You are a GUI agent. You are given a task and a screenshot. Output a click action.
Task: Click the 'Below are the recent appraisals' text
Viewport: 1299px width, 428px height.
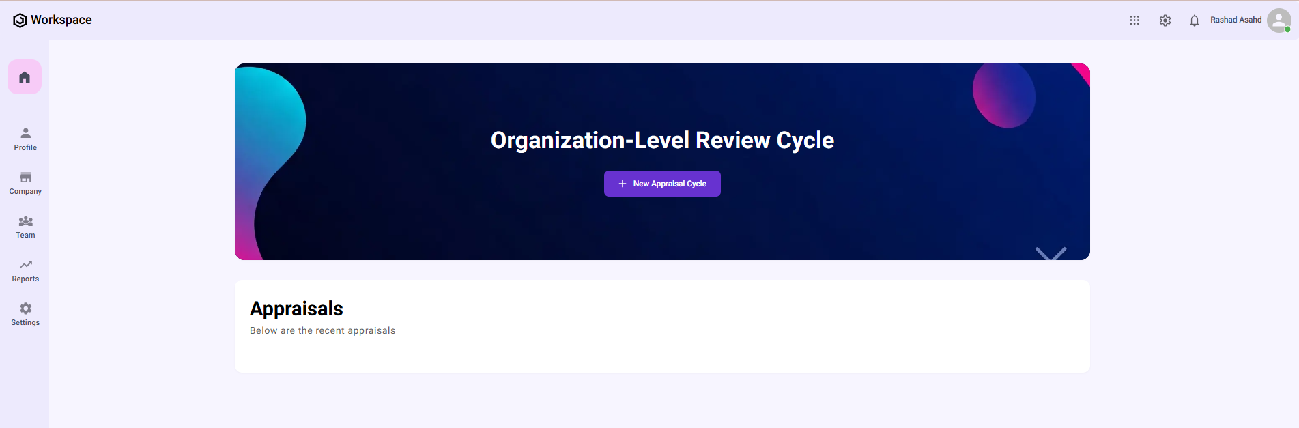(322, 330)
